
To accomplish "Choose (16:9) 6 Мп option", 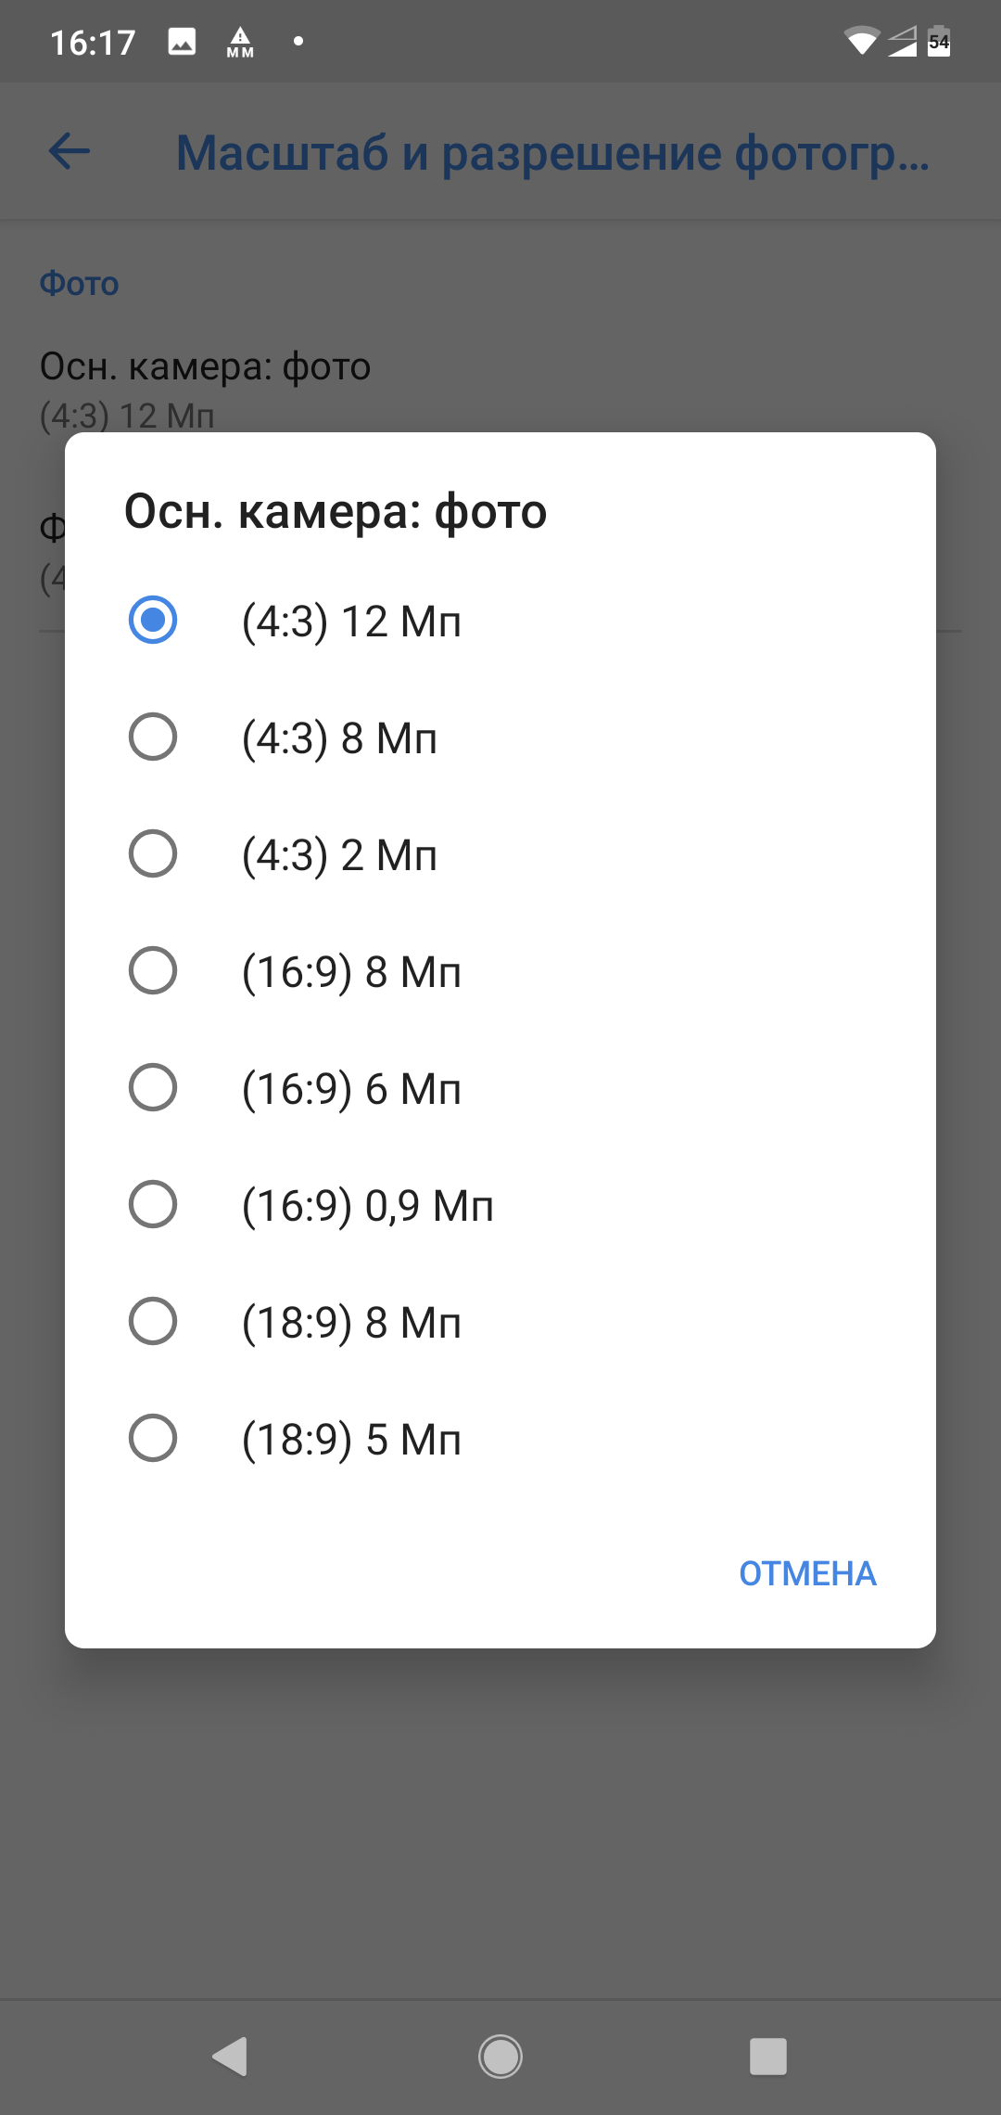I will click(153, 1087).
